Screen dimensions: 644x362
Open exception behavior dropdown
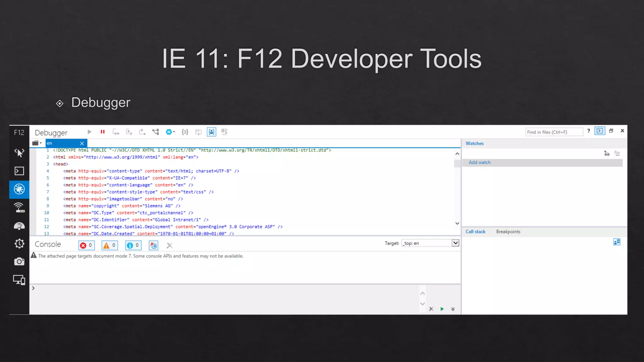click(170, 132)
